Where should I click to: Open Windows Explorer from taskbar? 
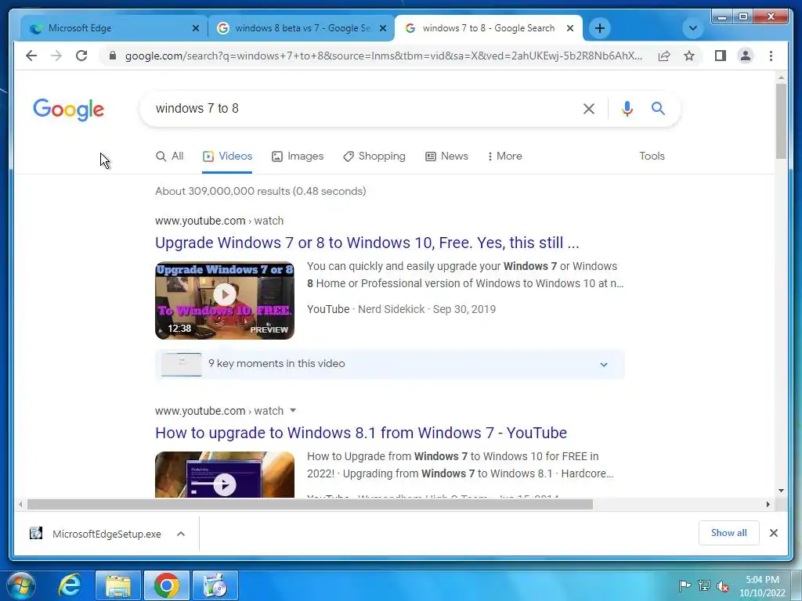pos(118,585)
